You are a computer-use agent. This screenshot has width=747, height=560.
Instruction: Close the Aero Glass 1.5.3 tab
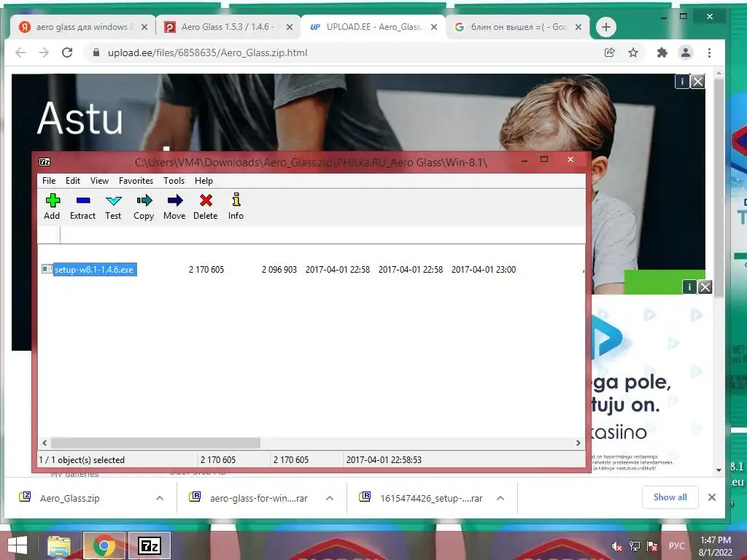click(289, 27)
